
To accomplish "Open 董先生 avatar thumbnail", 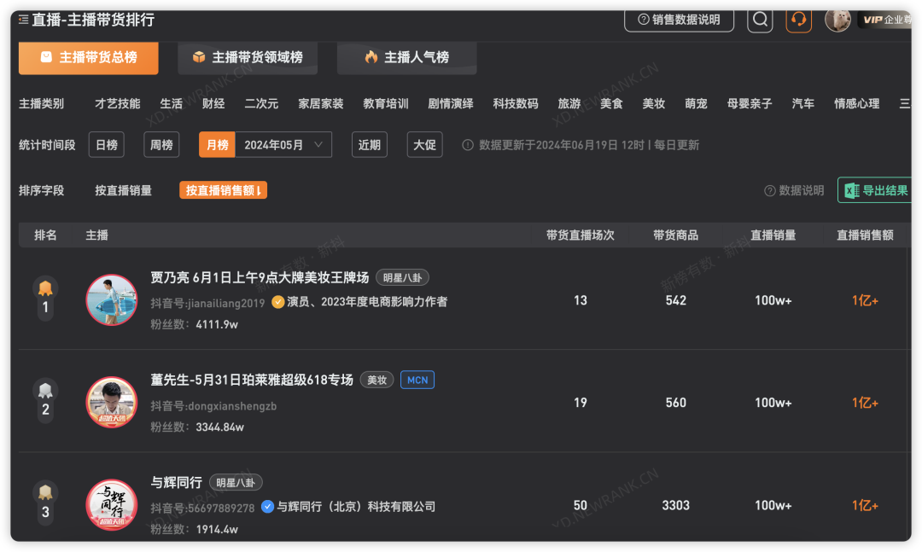I will (x=112, y=402).
